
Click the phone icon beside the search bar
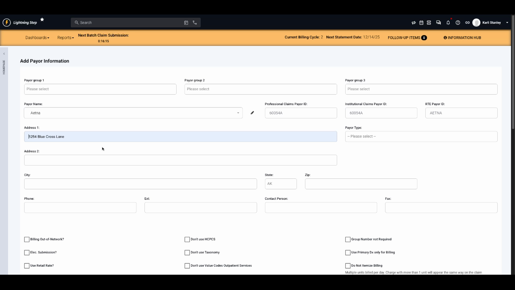[194, 23]
